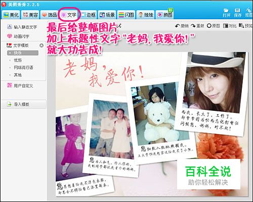This screenshot has height=202, width=253.
Task: Choose 输入静态文字 option
Action: [x=22, y=27]
